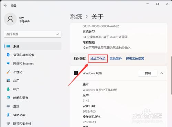The image size is (172, 127).
Task: Open the apps icon for 应用
Action: pos(8,81)
